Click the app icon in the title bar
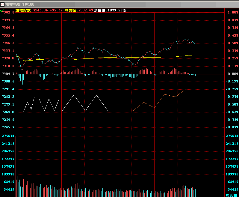The height and width of the screenshot is (197, 239). [2, 4]
